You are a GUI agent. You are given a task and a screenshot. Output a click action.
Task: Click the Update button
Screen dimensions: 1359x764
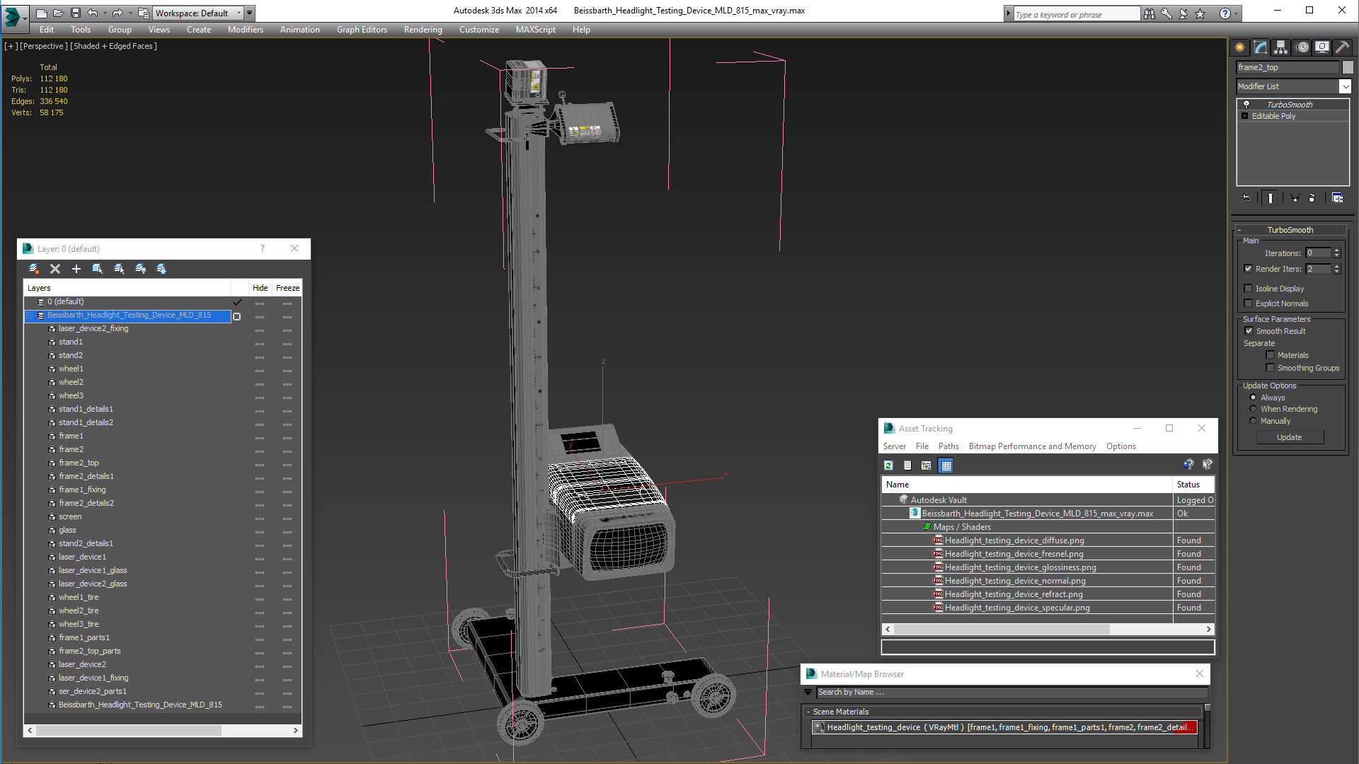click(1290, 437)
